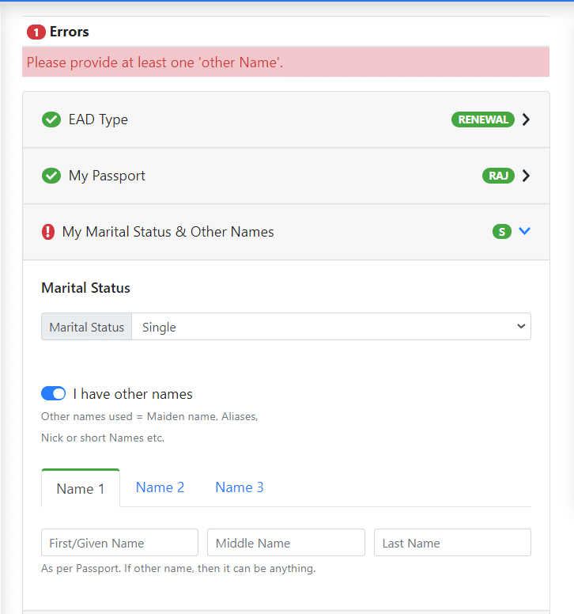This screenshot has width=574, height=614.
Task: Click the green checkmark beside My Passport
Action: click(x=51, y=176)
